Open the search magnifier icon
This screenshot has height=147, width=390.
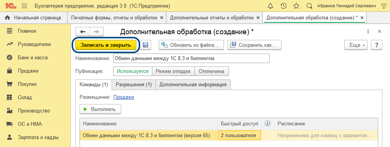tap(309, 6)
